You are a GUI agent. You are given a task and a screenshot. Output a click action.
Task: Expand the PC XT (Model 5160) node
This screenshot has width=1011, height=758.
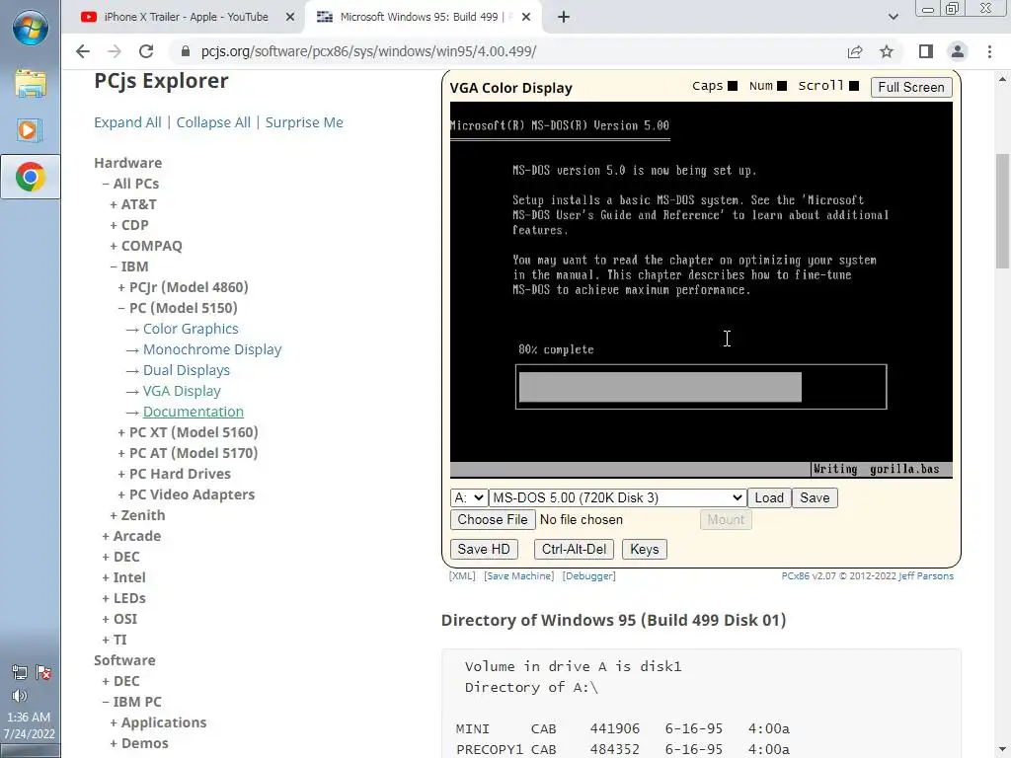tap(189, 432)
